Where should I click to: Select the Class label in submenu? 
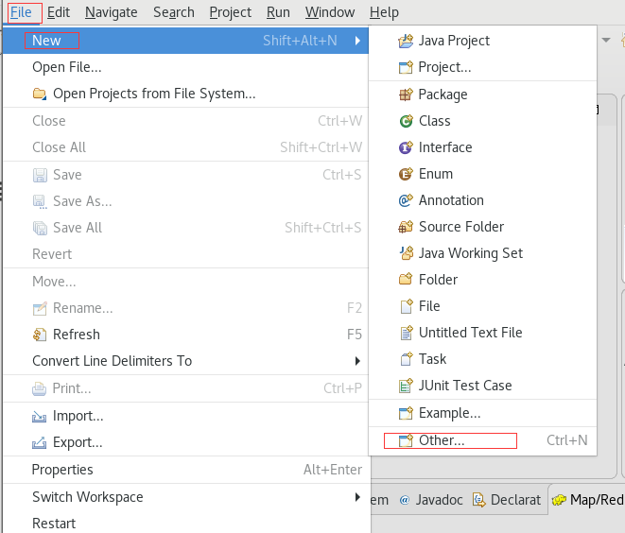click(434, 121)
